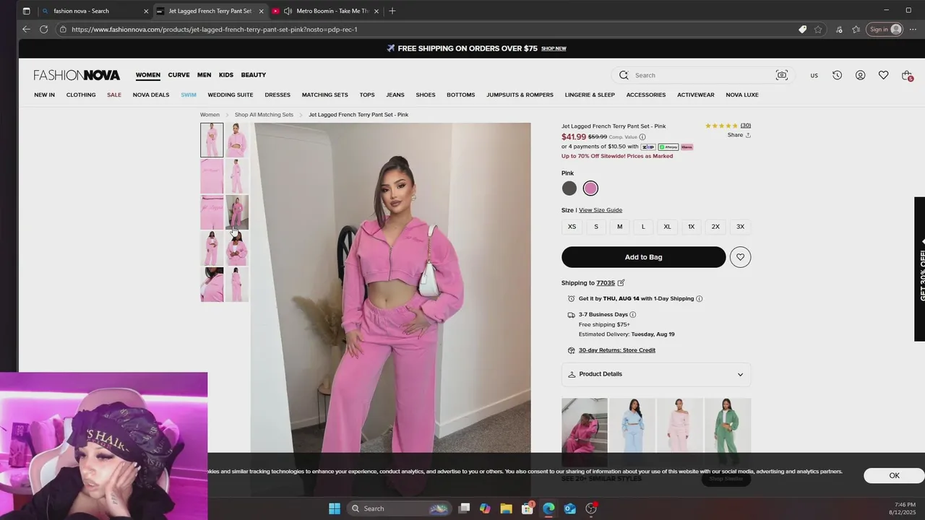Open a new browser tab with plus
Screen dimensions: 925x520
(x=392, y=11)
